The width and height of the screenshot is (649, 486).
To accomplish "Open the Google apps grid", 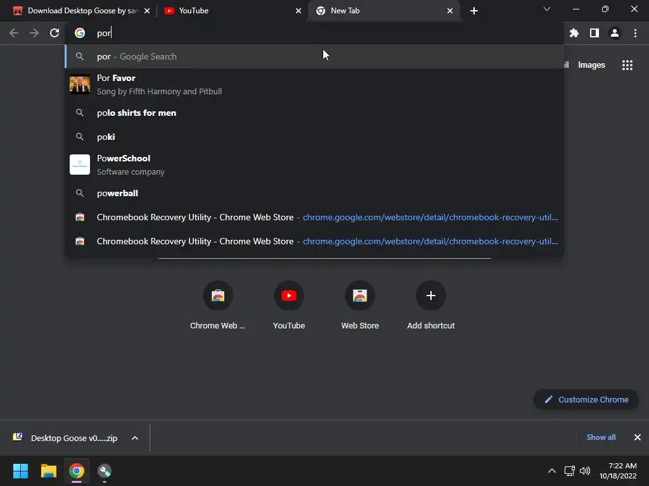I will (627, 65).
